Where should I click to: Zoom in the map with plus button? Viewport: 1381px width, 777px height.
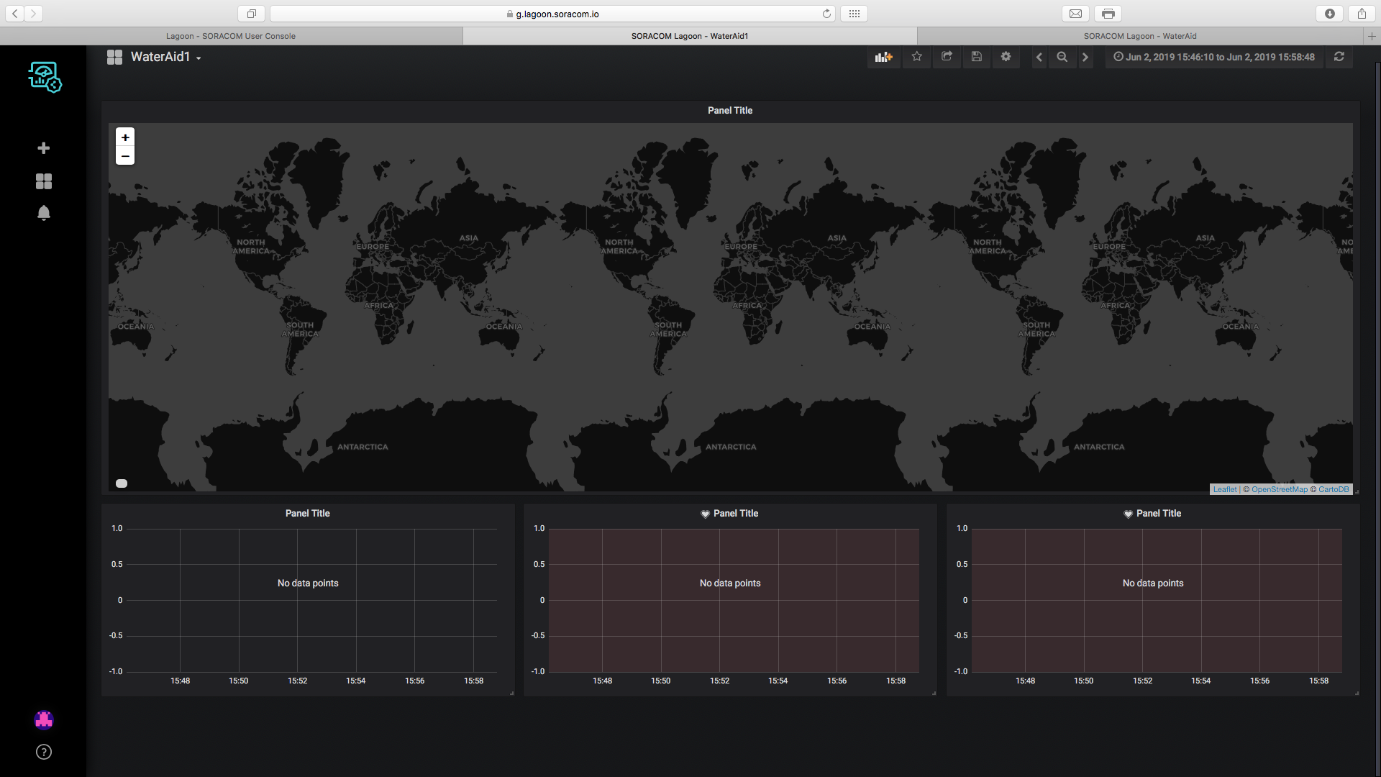click(x=125, y=137)
